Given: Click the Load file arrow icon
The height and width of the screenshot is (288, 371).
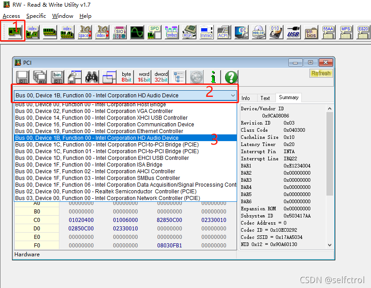Looking at the screenshot, I should pyautogui.click(x=75, y=77).
